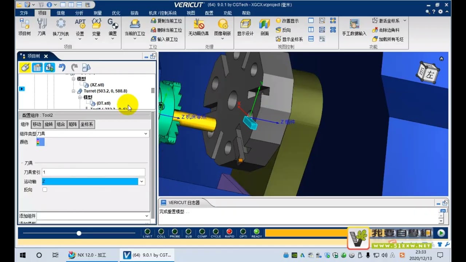Open the 项目树 project tree tool
466x262 pixels.
coord(24,27)
